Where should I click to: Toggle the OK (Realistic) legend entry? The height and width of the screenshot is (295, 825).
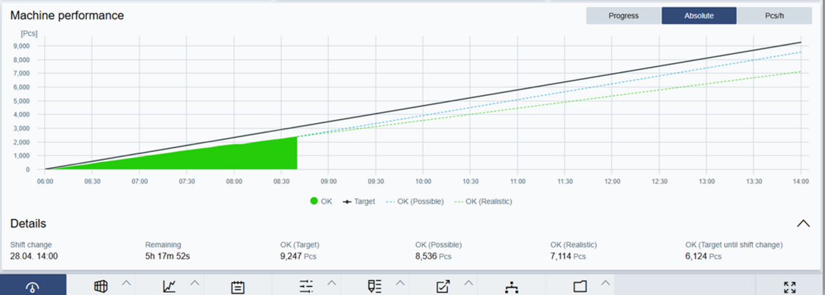(483, 201)
